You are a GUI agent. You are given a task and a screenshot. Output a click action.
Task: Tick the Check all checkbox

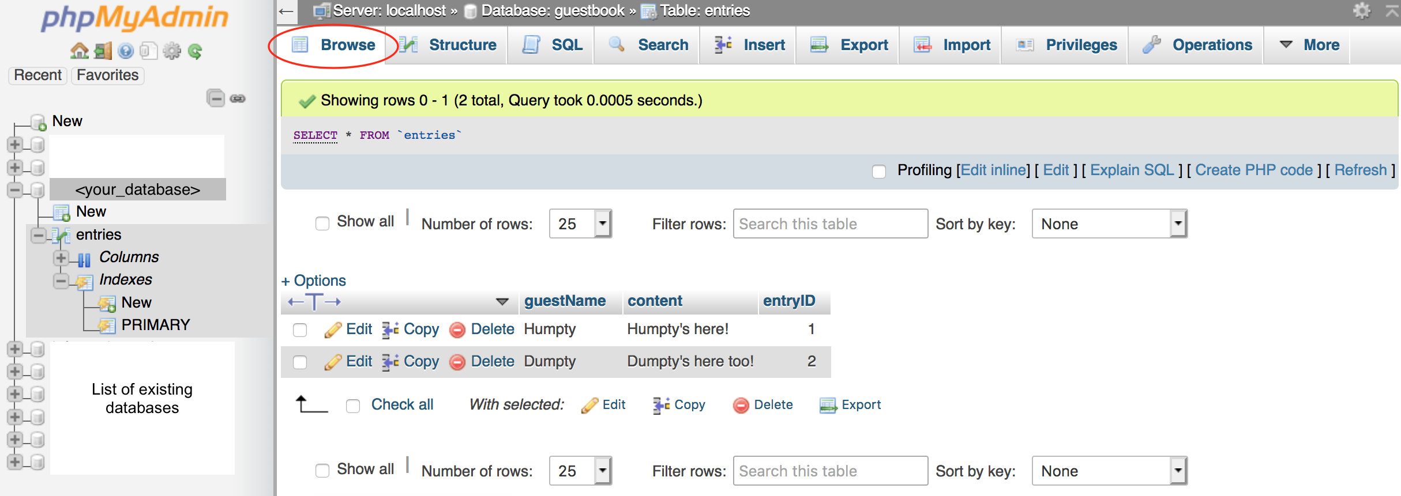353,406
